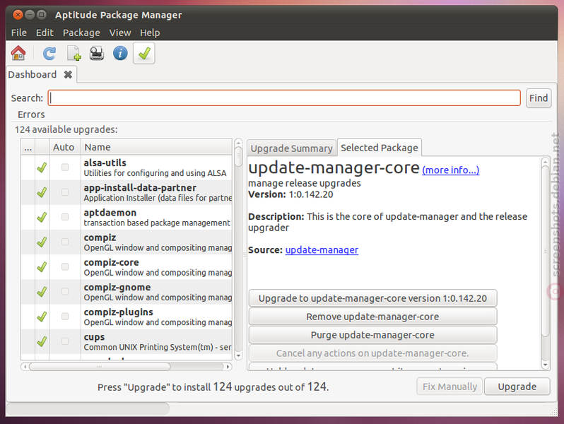Toggle Auto checkbox for cups
This screenshot has width=564, height=424.
(65, 341)
